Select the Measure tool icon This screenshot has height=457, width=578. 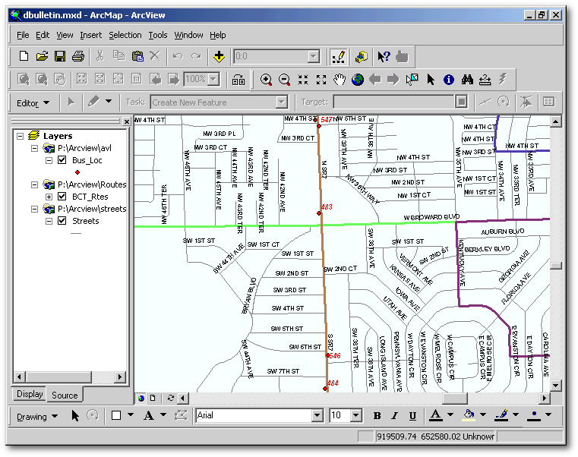485,80
